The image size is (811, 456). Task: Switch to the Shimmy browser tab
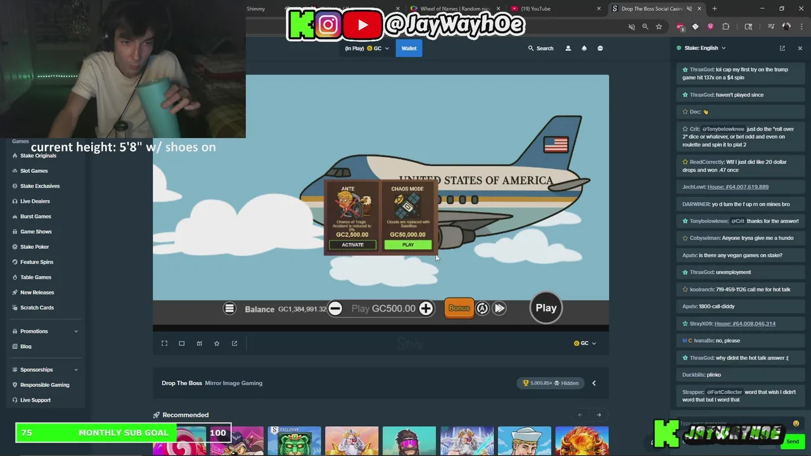click(x=255, y=9)
